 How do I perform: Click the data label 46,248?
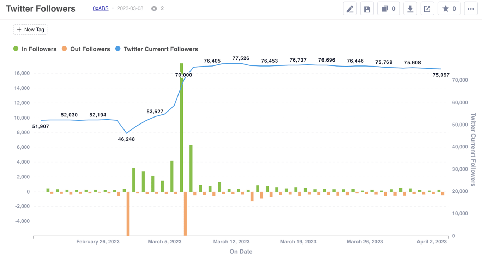[126, 139]
